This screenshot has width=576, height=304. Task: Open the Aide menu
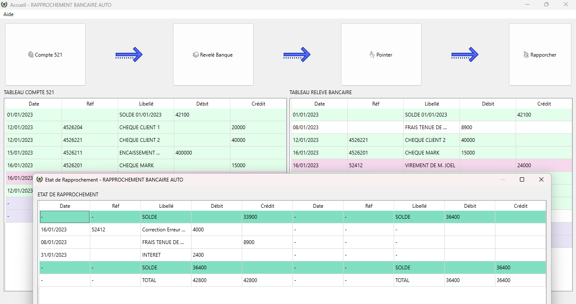point(8,14)
